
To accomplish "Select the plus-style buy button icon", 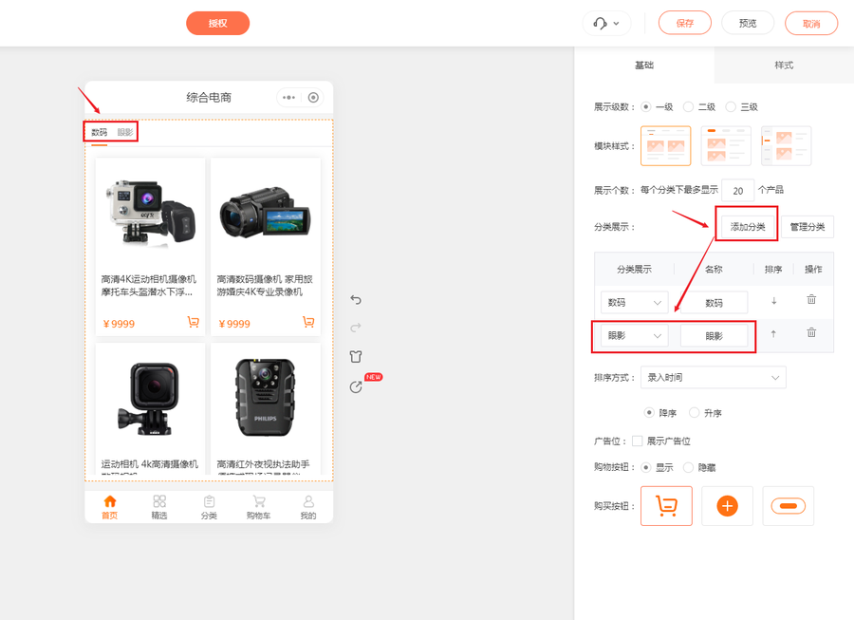I will [727, 505].
